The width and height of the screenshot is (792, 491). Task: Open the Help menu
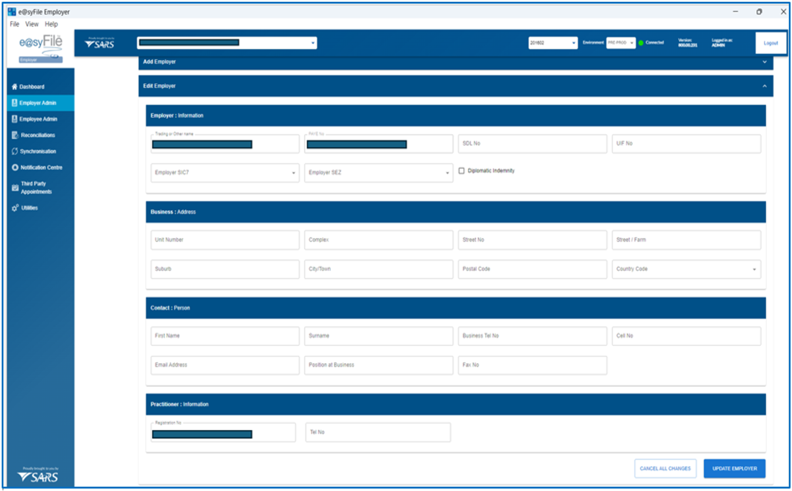(51, 24)
